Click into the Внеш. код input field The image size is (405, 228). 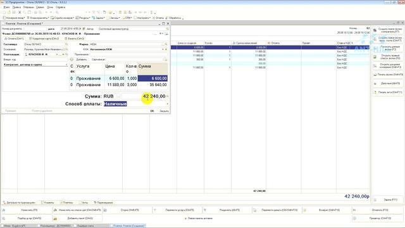coord(46,60)
